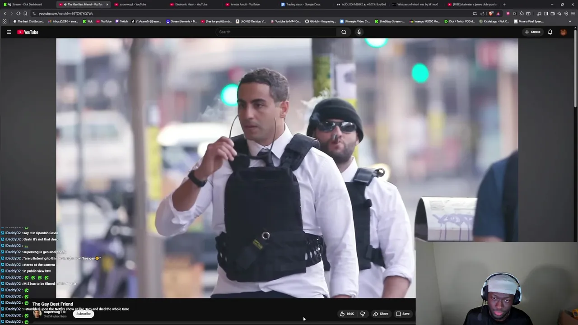Open the AsanoTv TikTok bookmark
The height and width of the screenshot is (325, 578).
(x=146, y=21)
